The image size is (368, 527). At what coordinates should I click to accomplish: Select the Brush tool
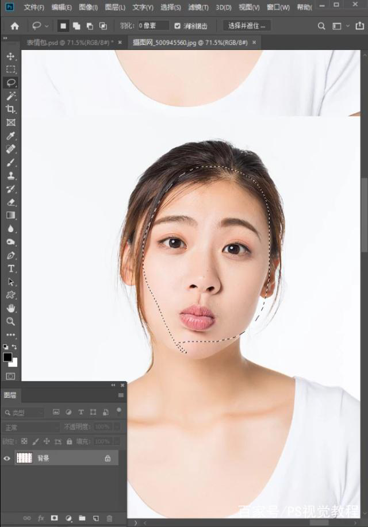(x=10, y=162)
